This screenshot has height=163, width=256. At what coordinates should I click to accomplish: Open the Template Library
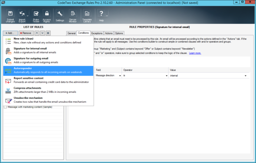pyautogui.click(x=87, y=16)
